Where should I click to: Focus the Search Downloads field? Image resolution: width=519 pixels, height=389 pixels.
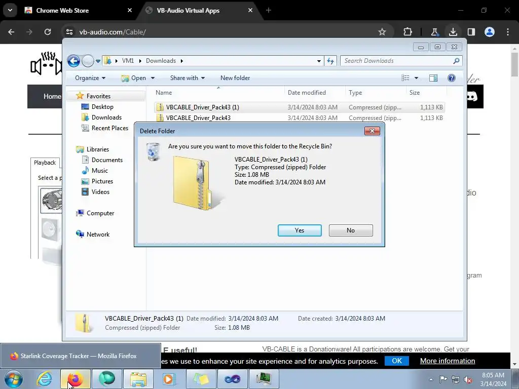pos(401,61)
